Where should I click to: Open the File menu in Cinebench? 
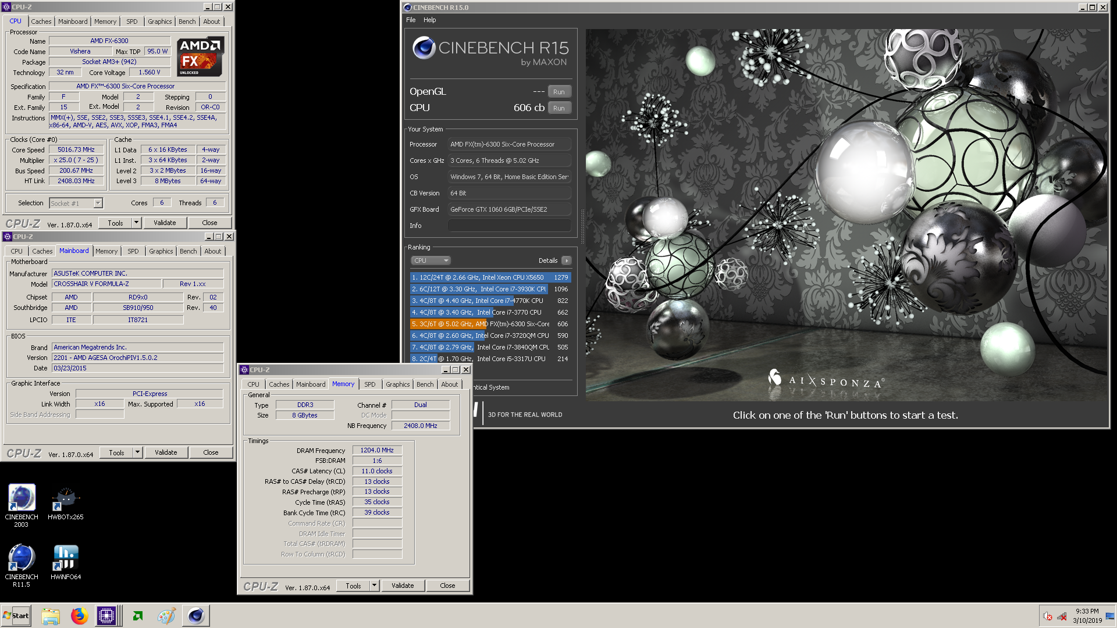[411, 20]
